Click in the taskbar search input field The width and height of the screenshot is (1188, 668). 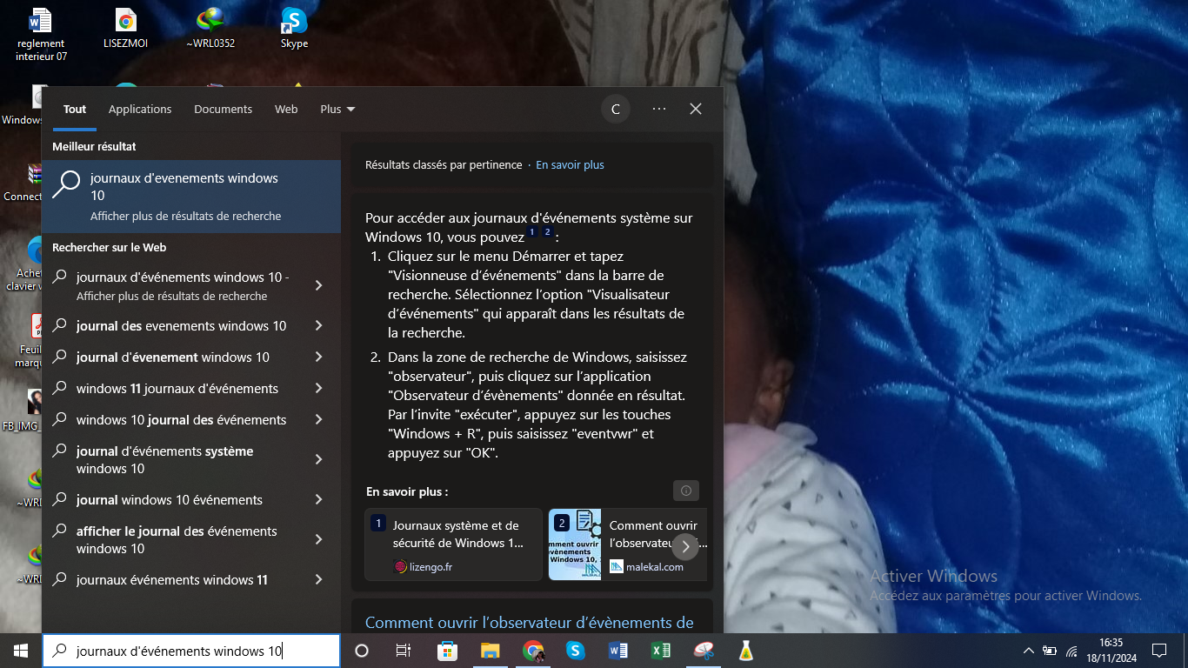coord(191,651)
